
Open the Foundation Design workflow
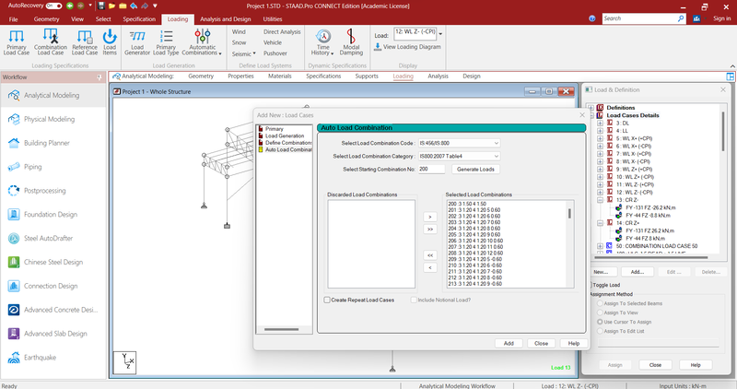[x=51, y=215]
